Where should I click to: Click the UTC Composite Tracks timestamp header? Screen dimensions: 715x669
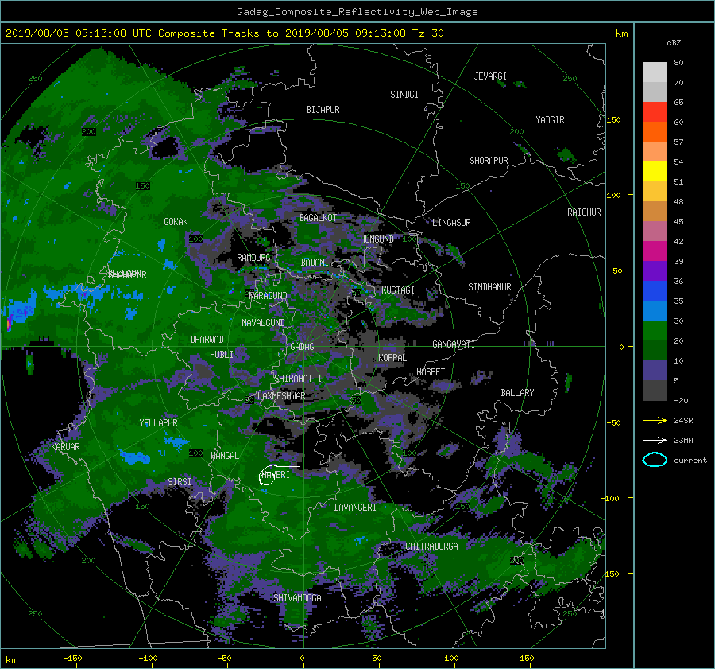point(224,33)
